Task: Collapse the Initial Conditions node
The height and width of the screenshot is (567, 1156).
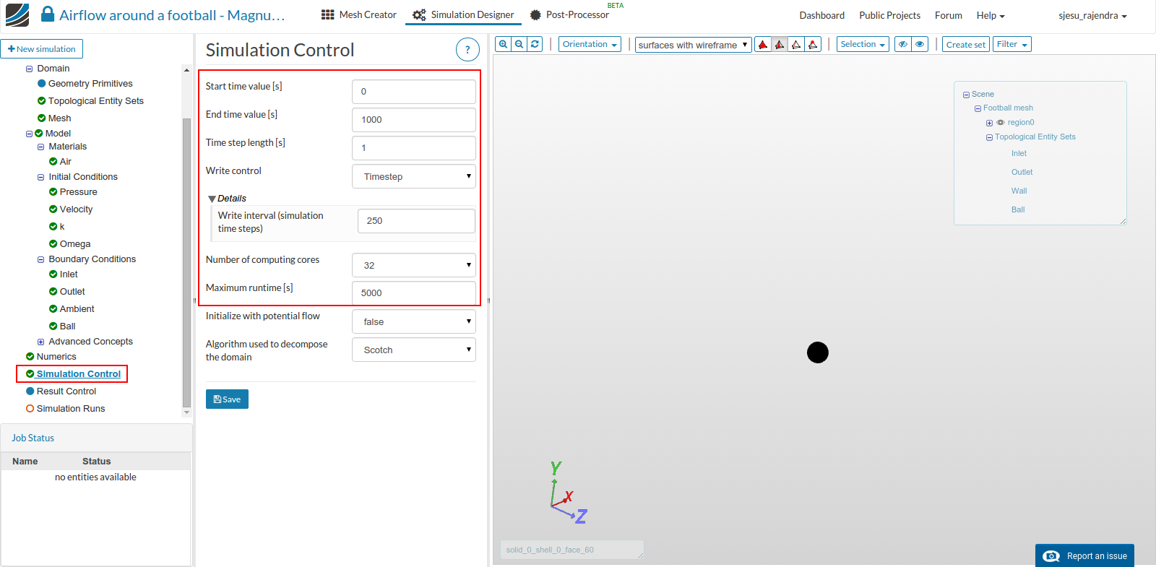Action: pos(41,178)
